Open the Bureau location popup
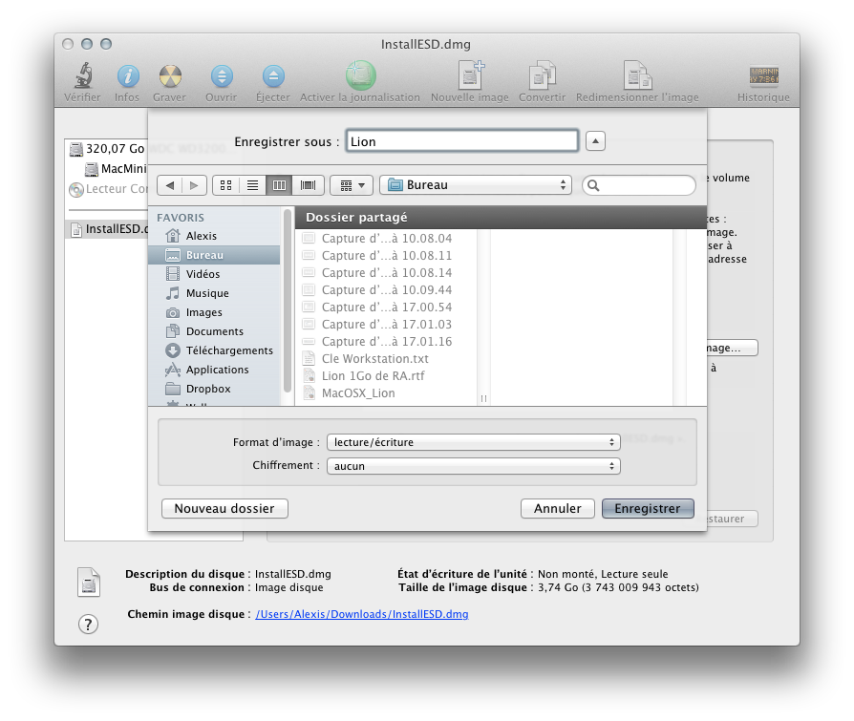This screenshot has height=721, width=854. pyautogui.click(x=476, y=185)
